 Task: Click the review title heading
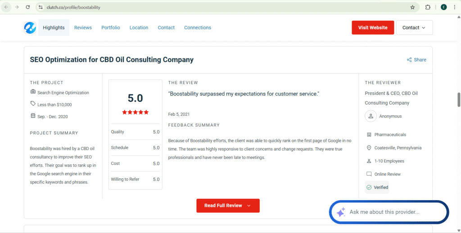(x=112, y=60)
